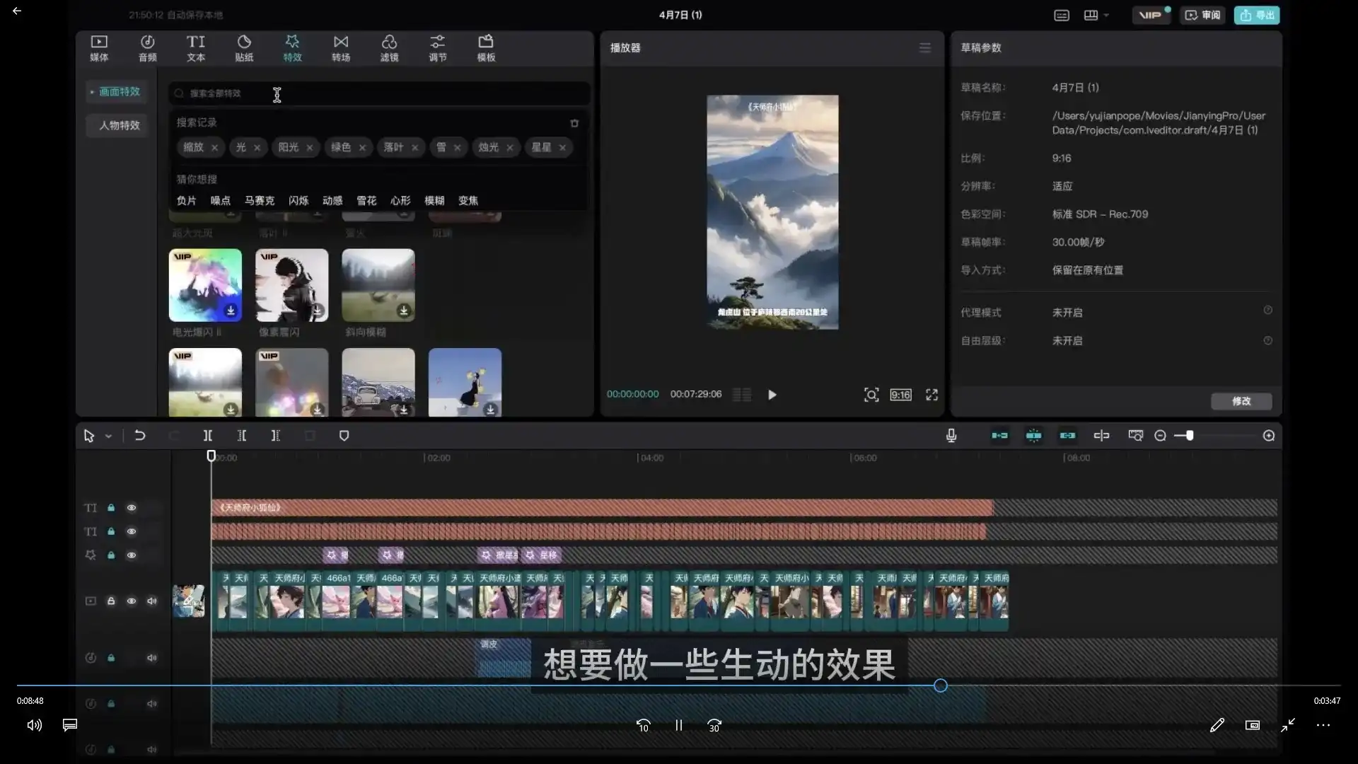Enter fullscreen preview in the player panel

[x=932, y=395]
